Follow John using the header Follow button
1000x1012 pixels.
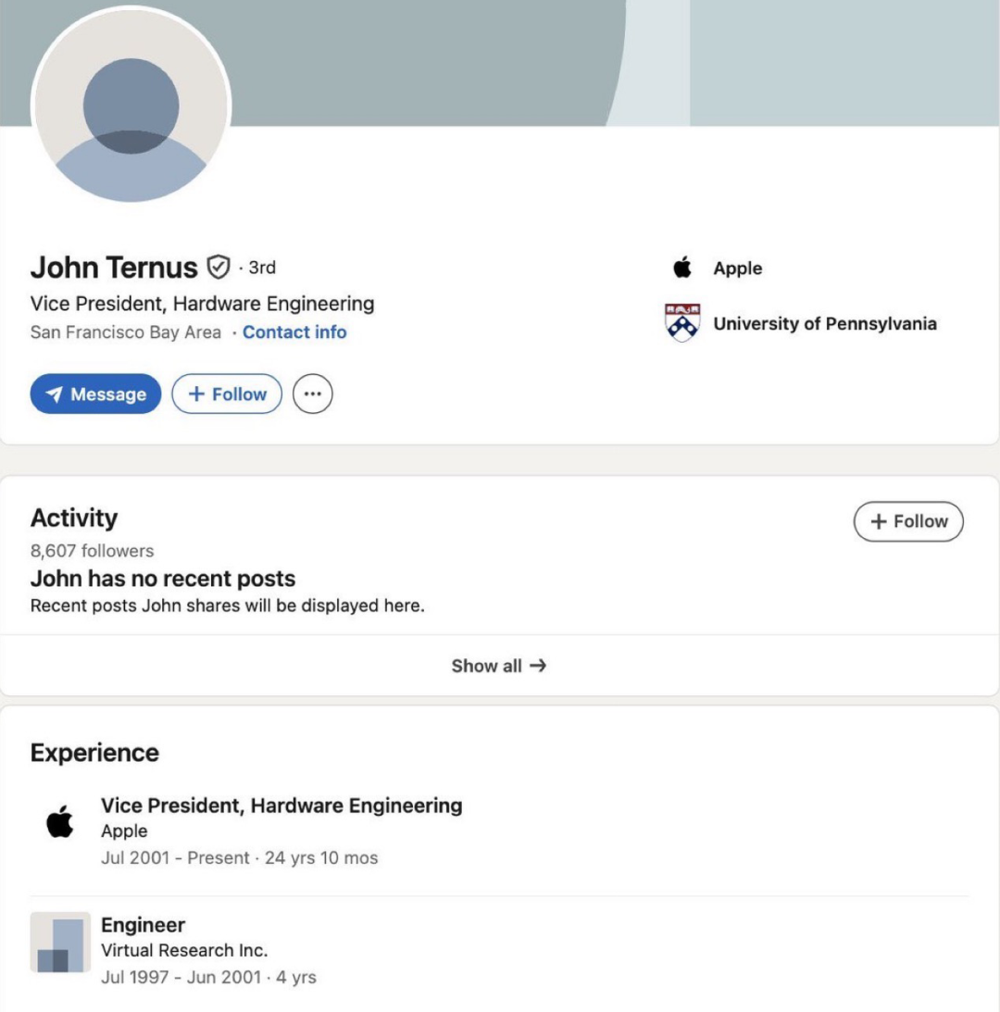(227, 394)
